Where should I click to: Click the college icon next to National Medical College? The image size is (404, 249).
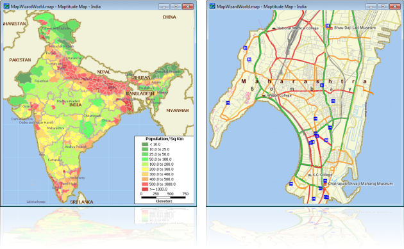pos(274,28)
